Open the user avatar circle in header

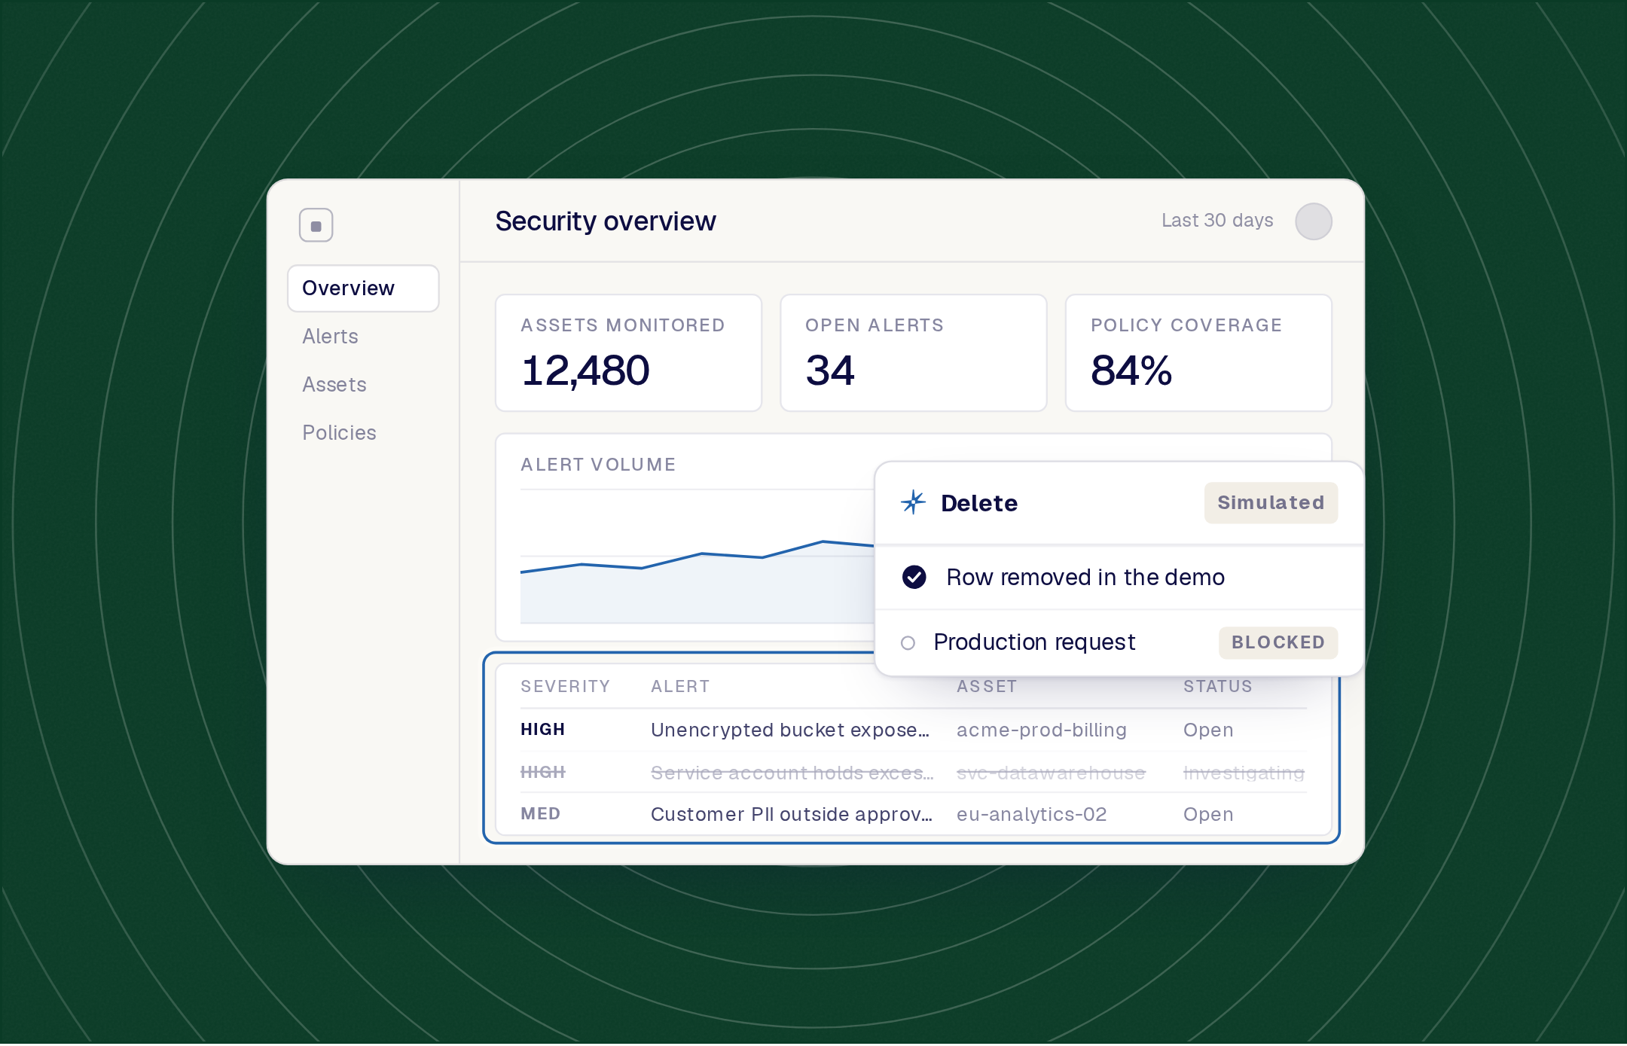[x=1313, y=221]
